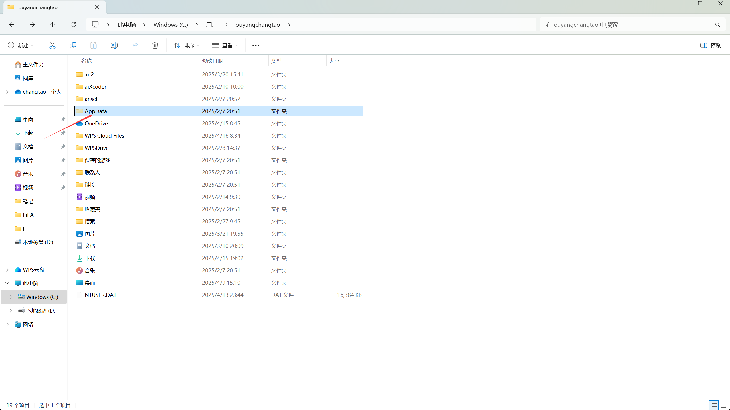
Task: Click the Delete trash icon
Action: pos(155,45)
